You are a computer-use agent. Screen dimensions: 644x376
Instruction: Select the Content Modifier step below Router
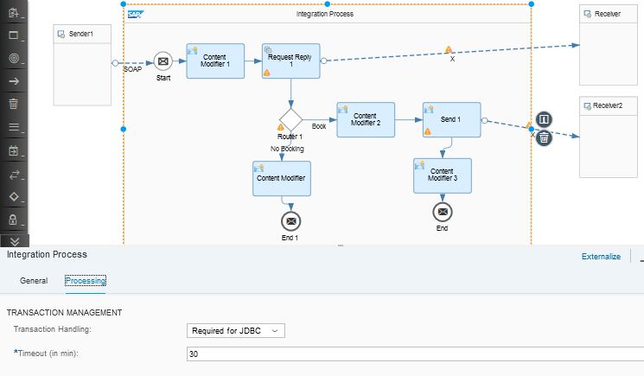(281, 178)
